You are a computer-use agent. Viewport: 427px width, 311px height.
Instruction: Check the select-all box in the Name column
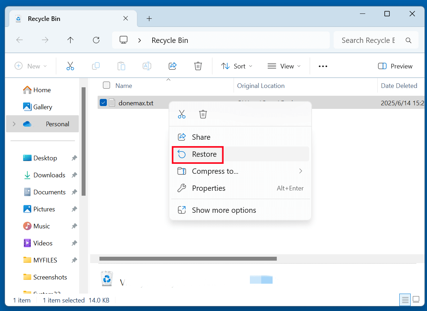click(106, 85)
